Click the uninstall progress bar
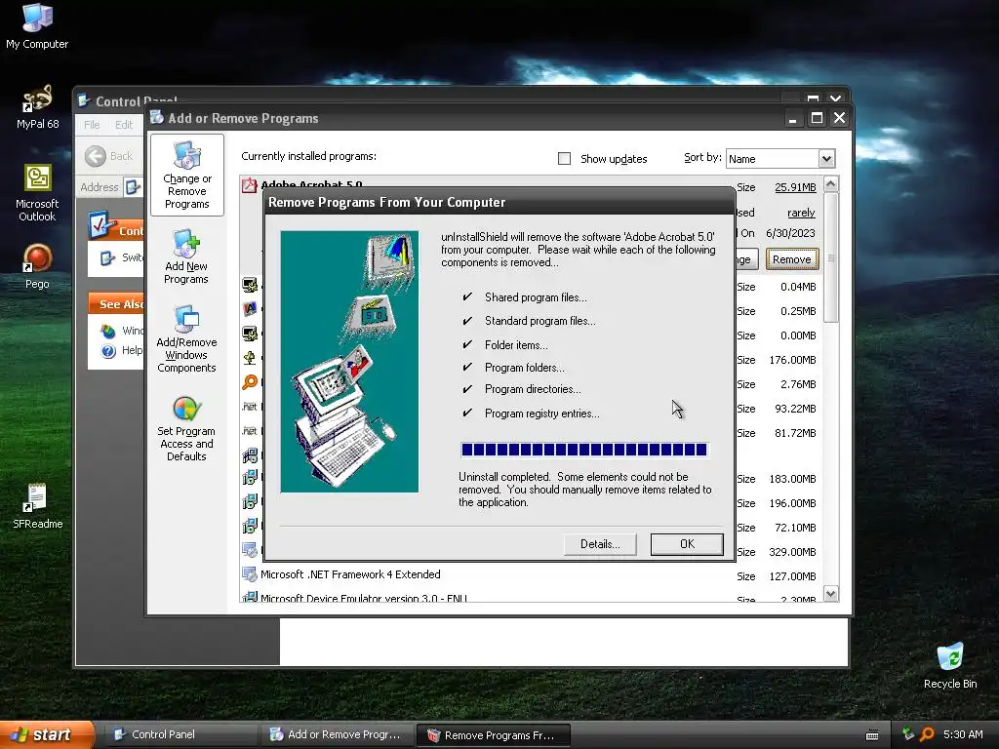The image size is (999, 749). [584, 450]
